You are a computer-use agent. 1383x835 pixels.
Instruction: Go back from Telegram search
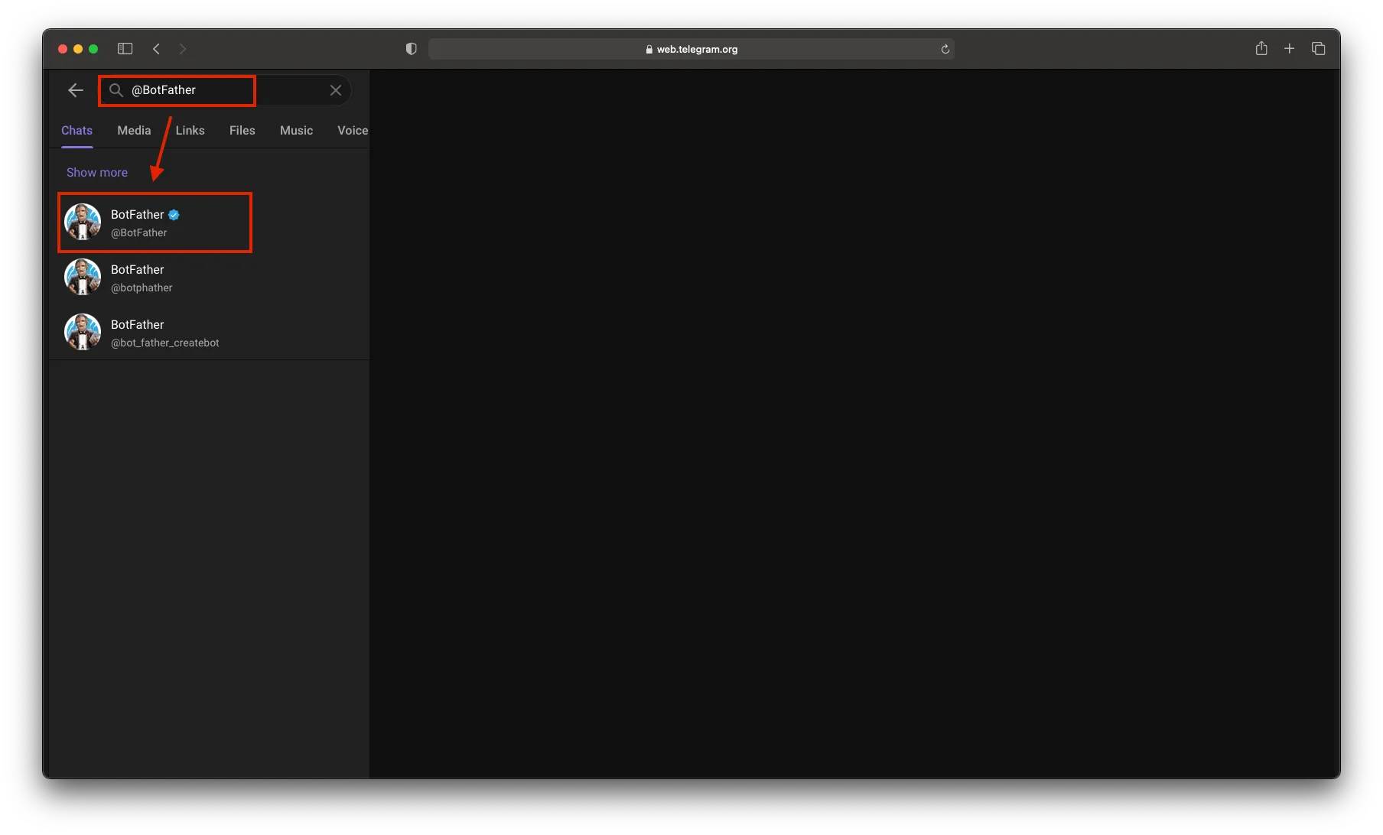(x=76, y=90)
